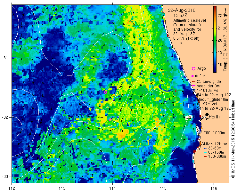This screenshot has width=237, height=192.
Task: Click the colorbar tick label '19'
Action: (x=220, y=52)
